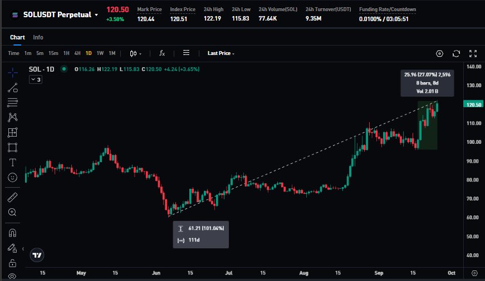
Task: Toggle stay in drawing mode pencil-lock
Action: coord(12,248)
